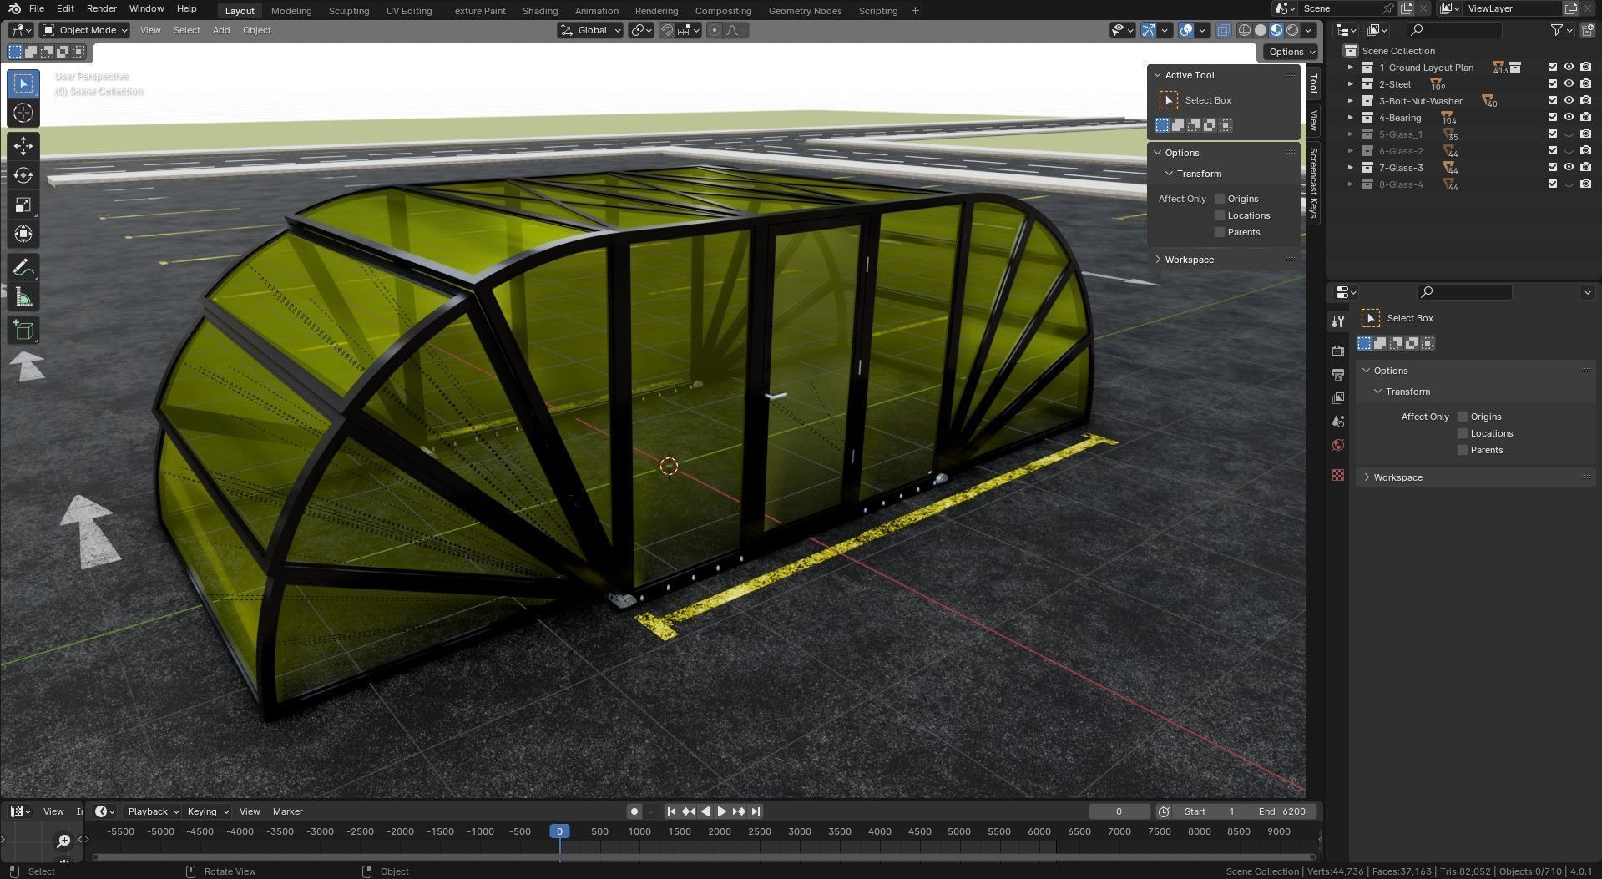Disable render for 3-Bolt-Nut-Washer collection
This screenshot has height=879, width=1602.
pyautogui.click(x=1585, y=100)
